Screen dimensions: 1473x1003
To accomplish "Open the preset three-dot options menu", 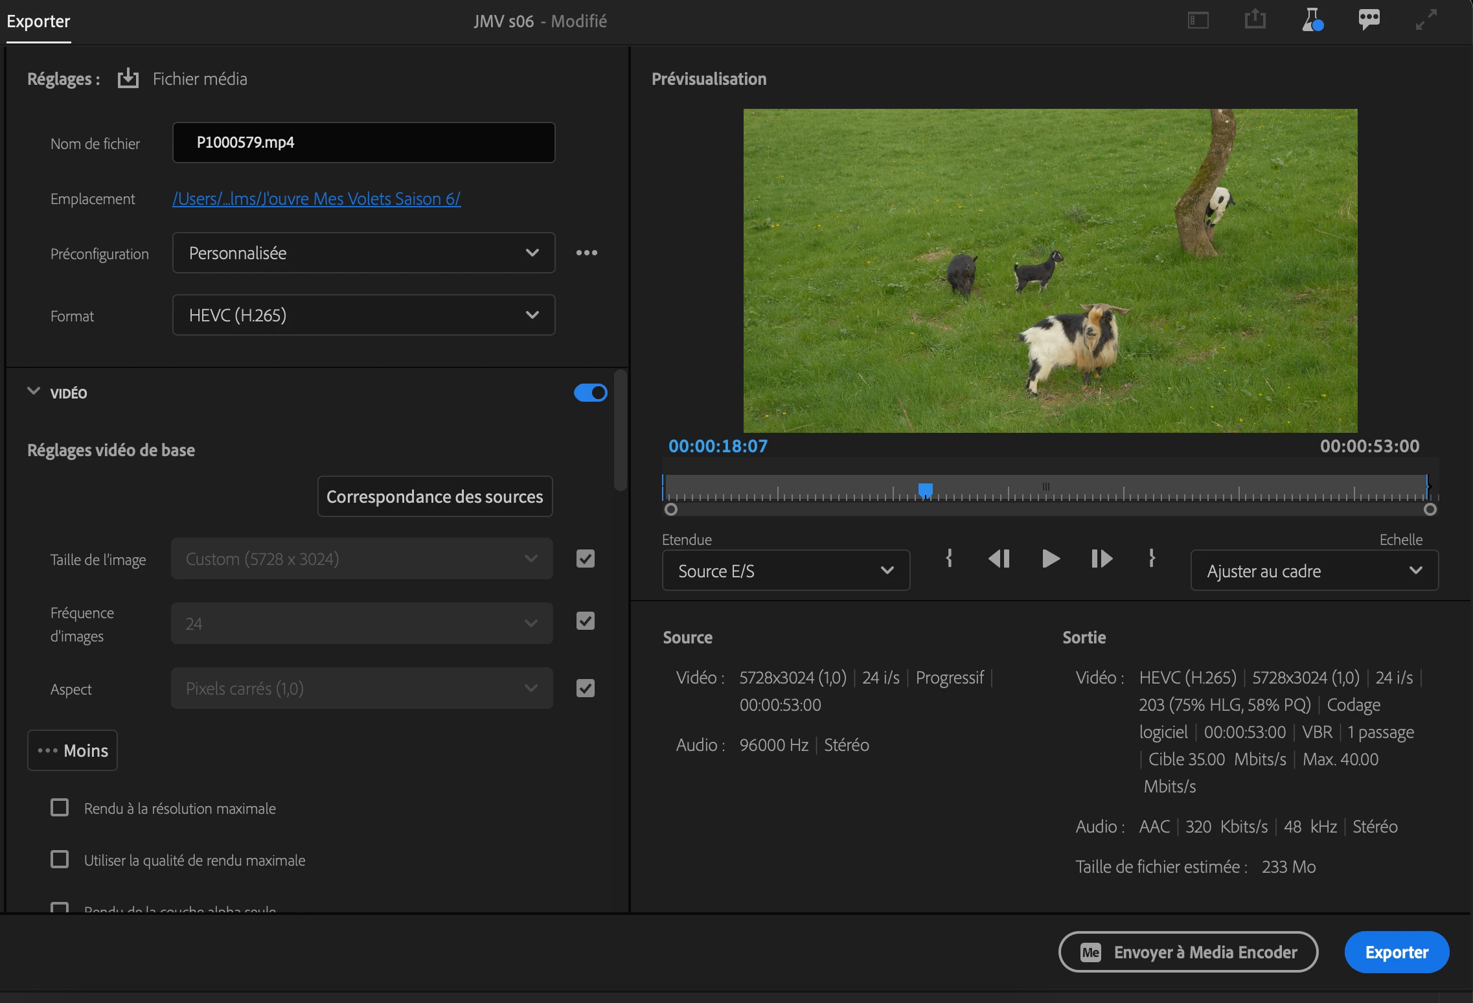I will [x=586, y=253].
